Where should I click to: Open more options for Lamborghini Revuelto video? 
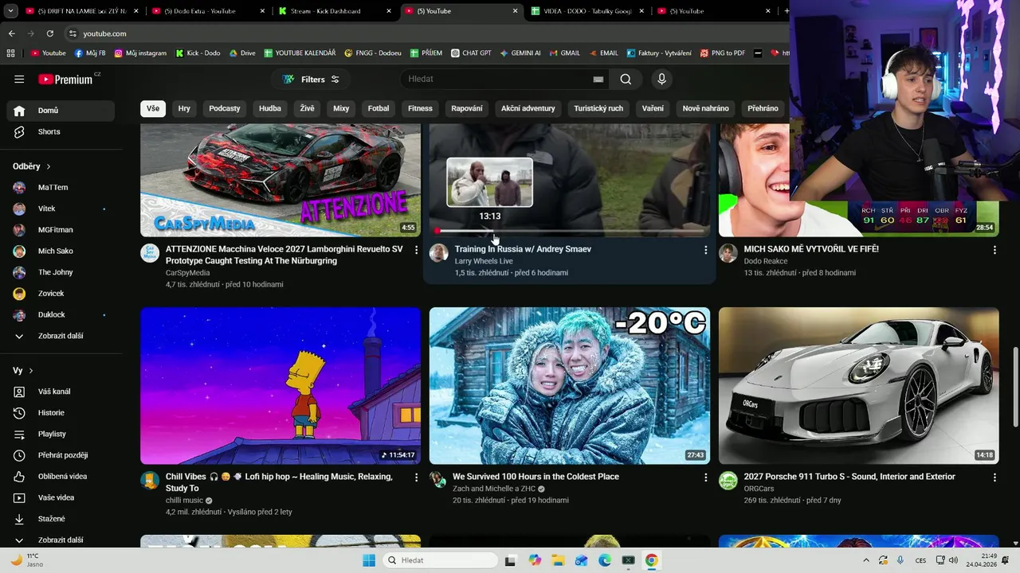[416, 250]
